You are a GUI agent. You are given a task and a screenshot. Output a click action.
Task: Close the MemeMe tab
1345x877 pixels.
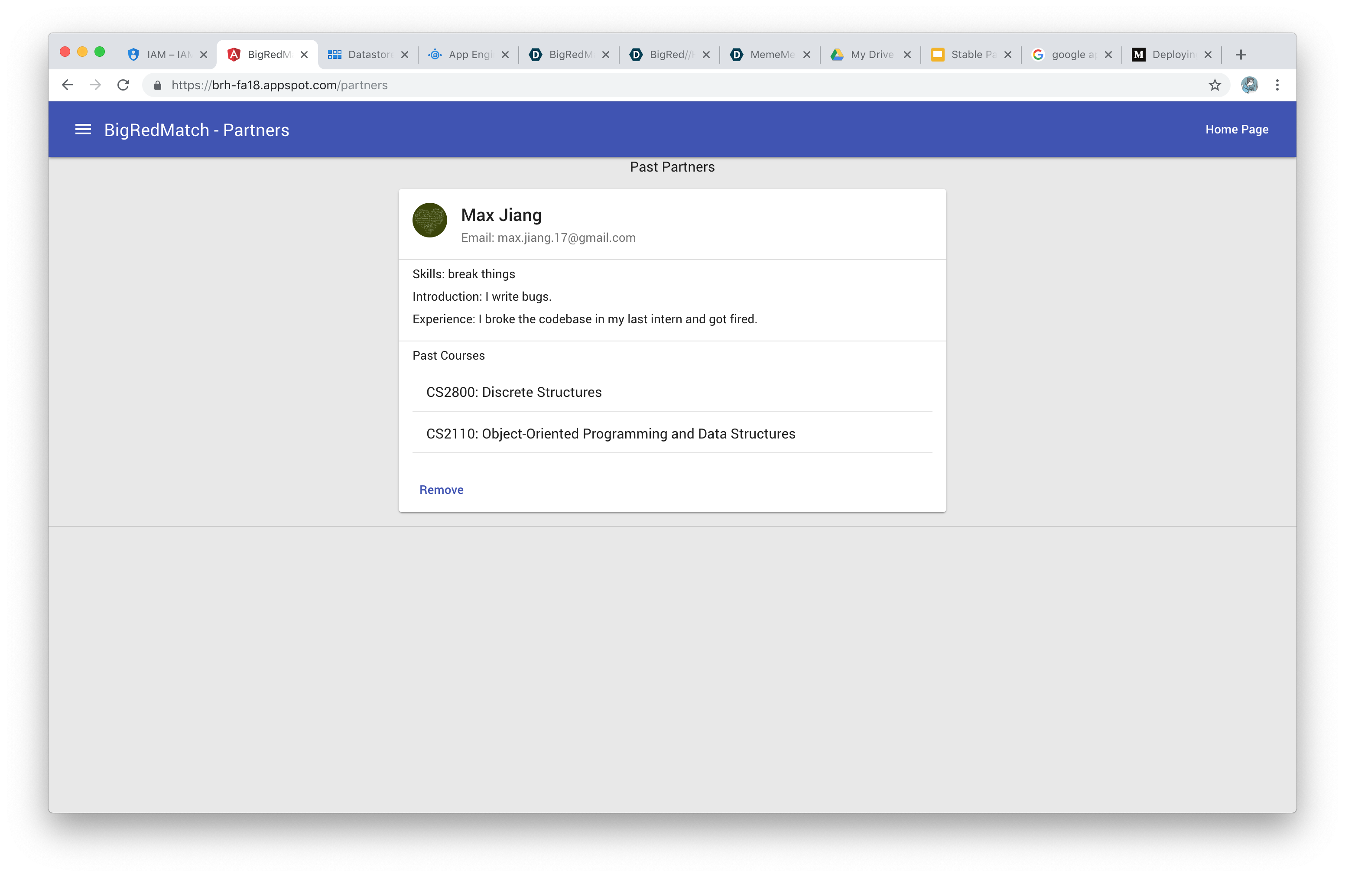point(806,55)
